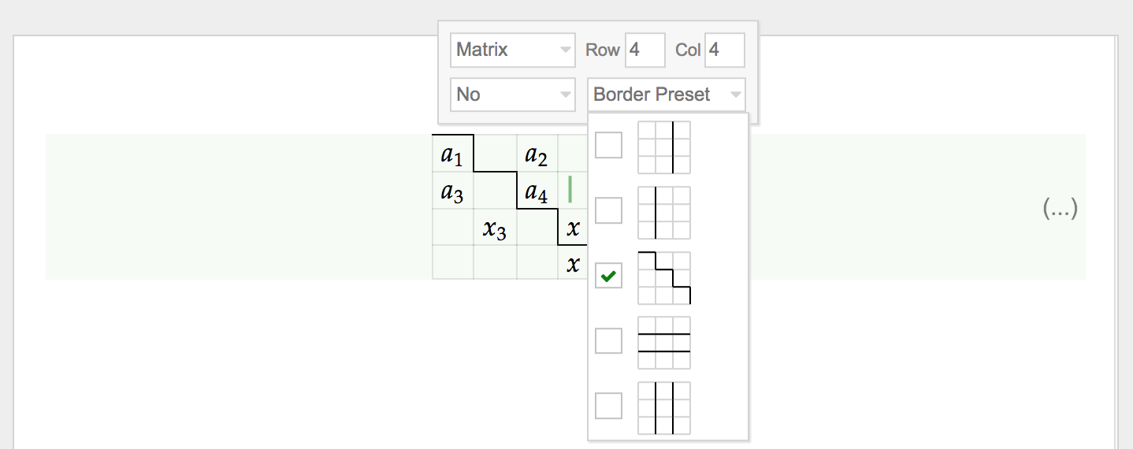Edit the Col count field

(x=725, y=50)
